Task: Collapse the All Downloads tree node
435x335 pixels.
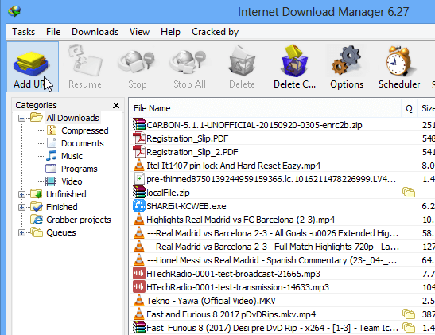Action: 21,119
